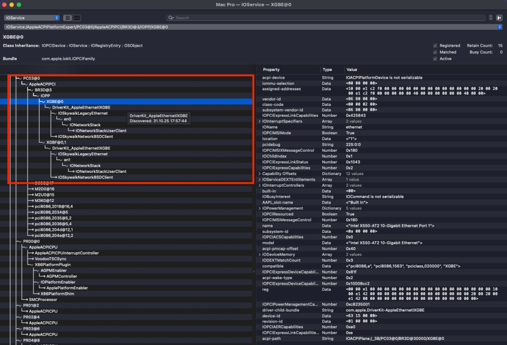Select the M2D0@16 tree entry
507x345 pixels.
tap(45, 189)
